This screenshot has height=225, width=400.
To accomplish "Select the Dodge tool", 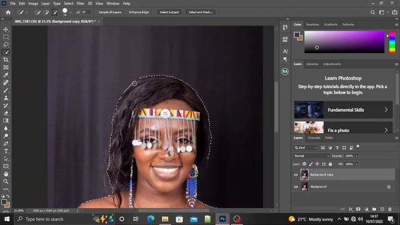I will coord(6,136).
